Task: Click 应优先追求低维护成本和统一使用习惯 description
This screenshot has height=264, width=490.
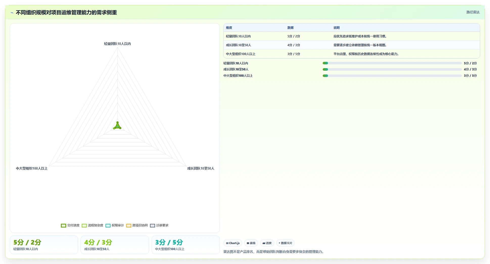Action: [x=360, y=36]
